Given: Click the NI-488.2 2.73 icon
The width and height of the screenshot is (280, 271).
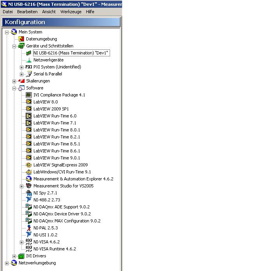Looking at the screenshot, I should 28,200.
